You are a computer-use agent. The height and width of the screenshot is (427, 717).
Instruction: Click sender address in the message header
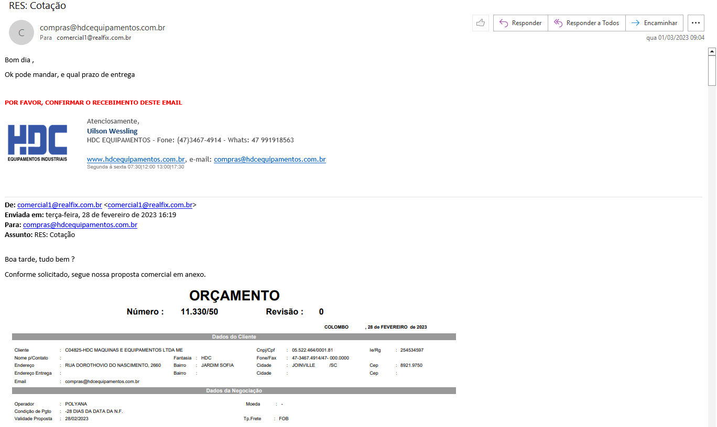(x=102, y=28)
